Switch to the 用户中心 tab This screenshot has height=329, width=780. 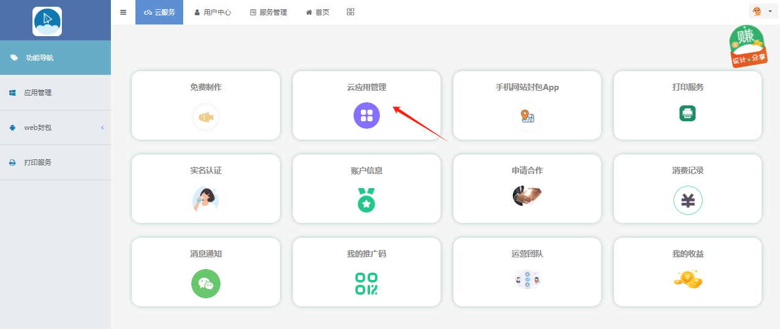point(213,12)
